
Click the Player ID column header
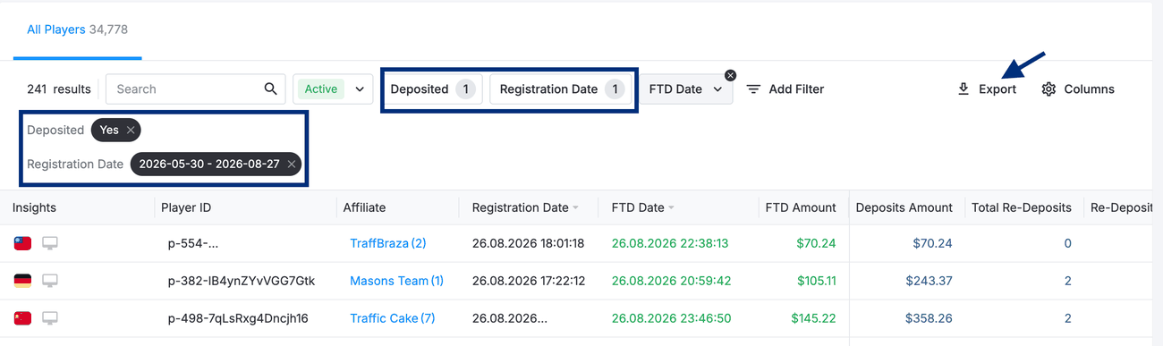[186, 207]
